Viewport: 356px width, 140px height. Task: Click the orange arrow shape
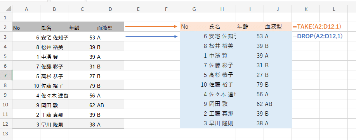click(151, 27)
